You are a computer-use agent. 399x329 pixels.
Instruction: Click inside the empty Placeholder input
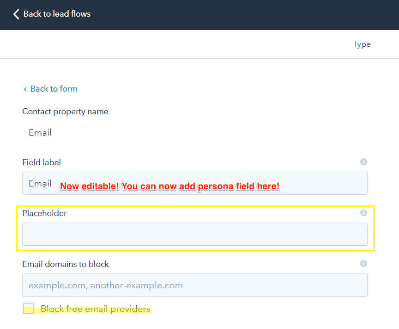pos(194,234)
